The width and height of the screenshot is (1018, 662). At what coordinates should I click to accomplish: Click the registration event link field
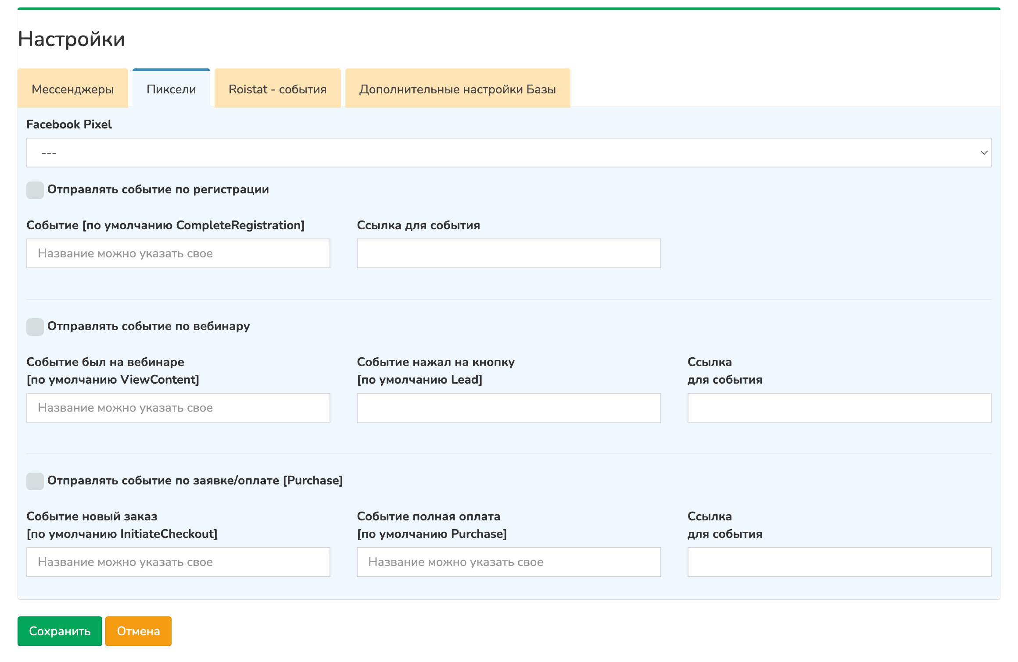click(x=509, y=253)
